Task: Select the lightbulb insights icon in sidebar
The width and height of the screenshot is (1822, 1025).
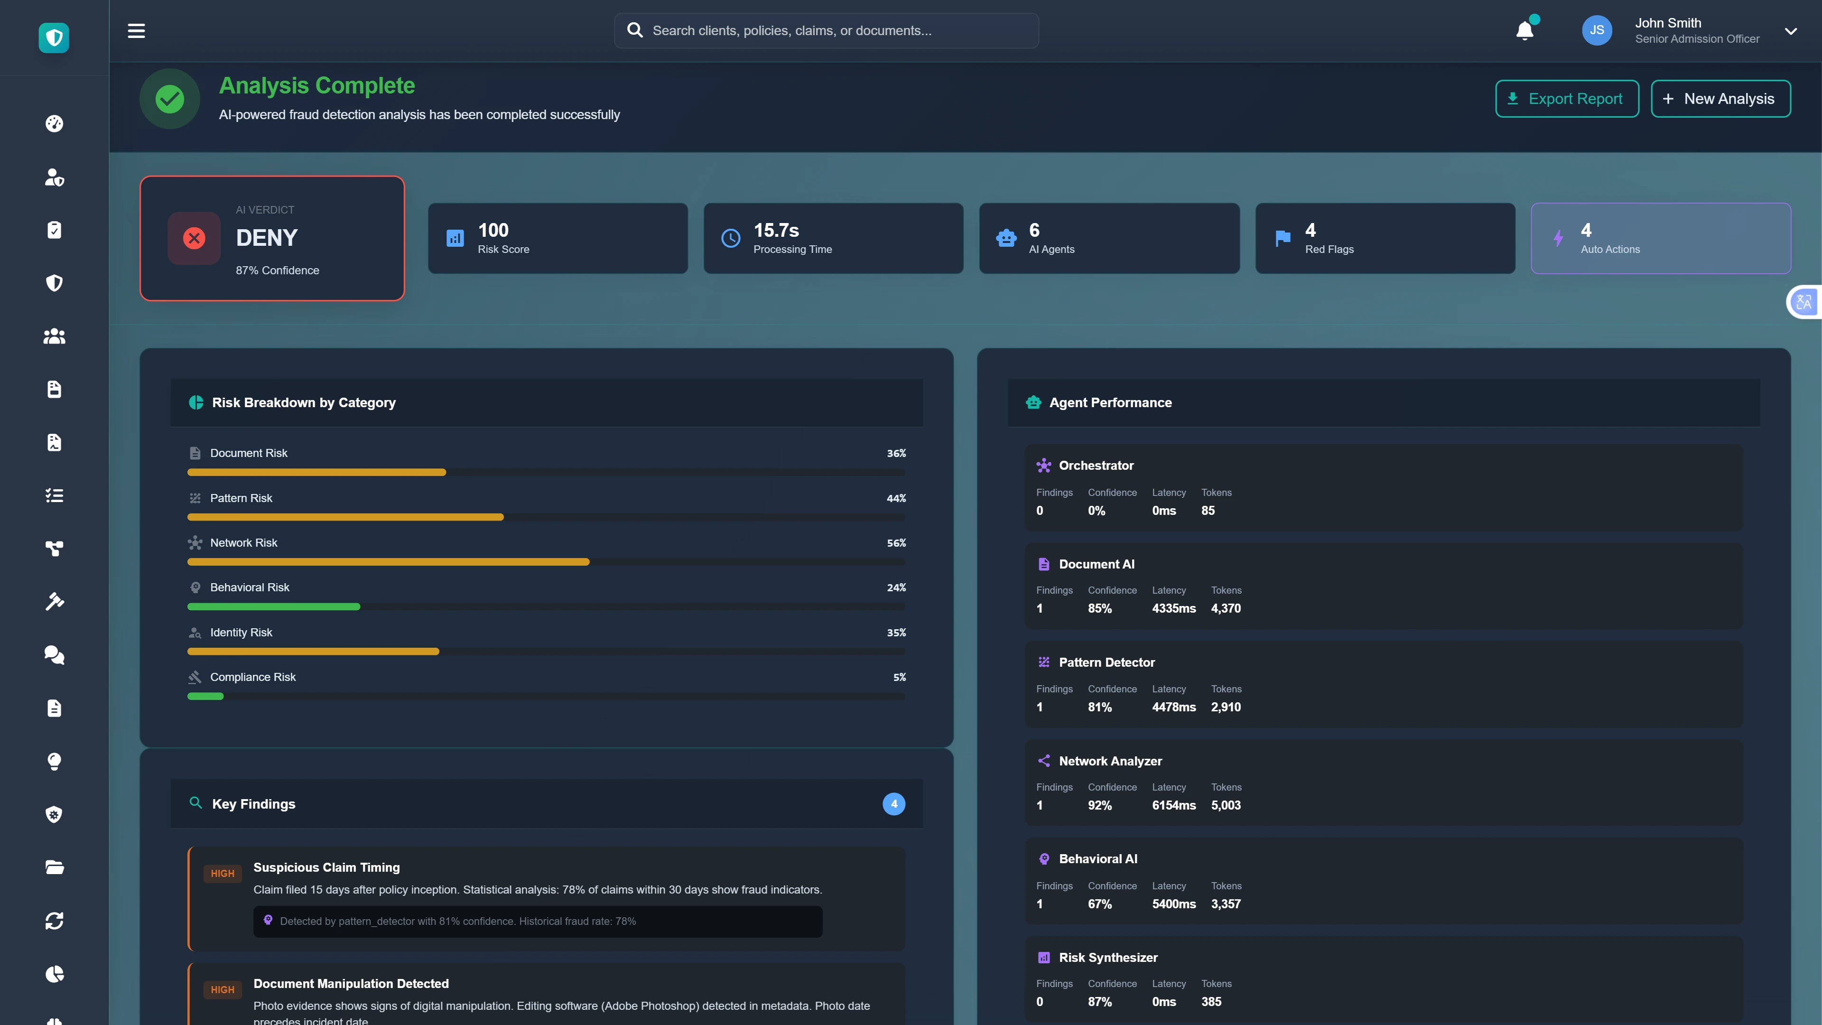Action: click(x=55, y=762)
